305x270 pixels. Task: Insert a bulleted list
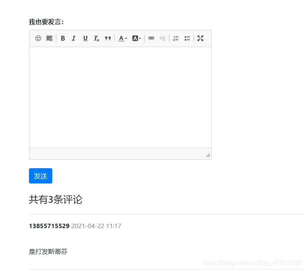pyautogui.click(x=187, y=38)
